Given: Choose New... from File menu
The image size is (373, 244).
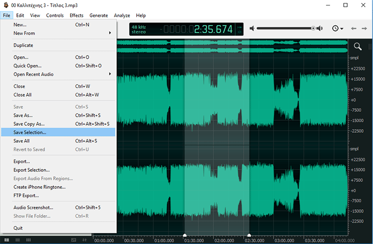Looking at the screenshot, I should pos(58,25).
